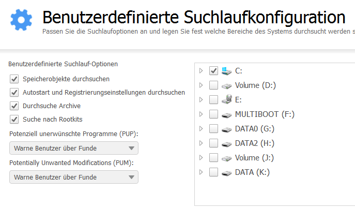Toggle Durchsuche Archive checkbox
355x208 pixels.
(x=14, y=106)
